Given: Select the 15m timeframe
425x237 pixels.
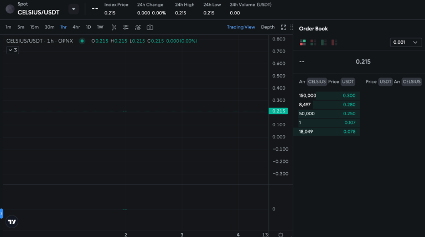Looking at the screenshot, I should coord(34,27).
